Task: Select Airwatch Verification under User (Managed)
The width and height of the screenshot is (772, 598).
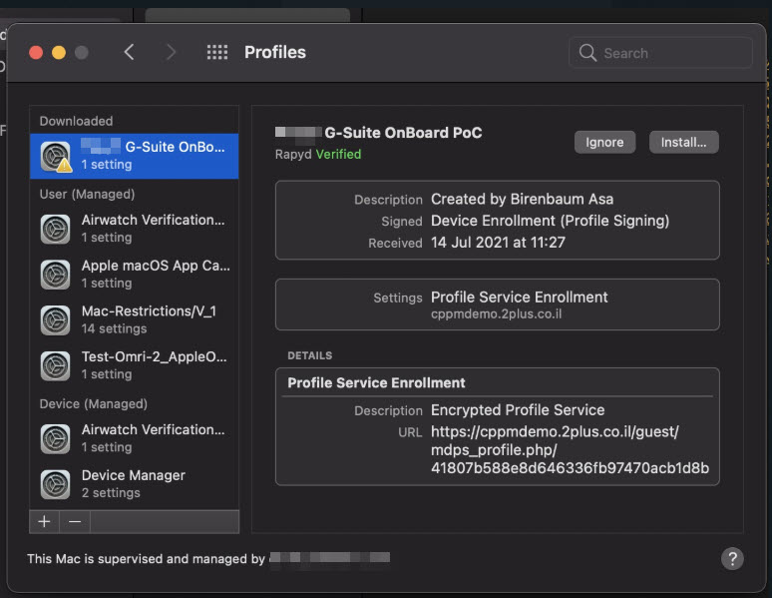Action: [153, 228]
